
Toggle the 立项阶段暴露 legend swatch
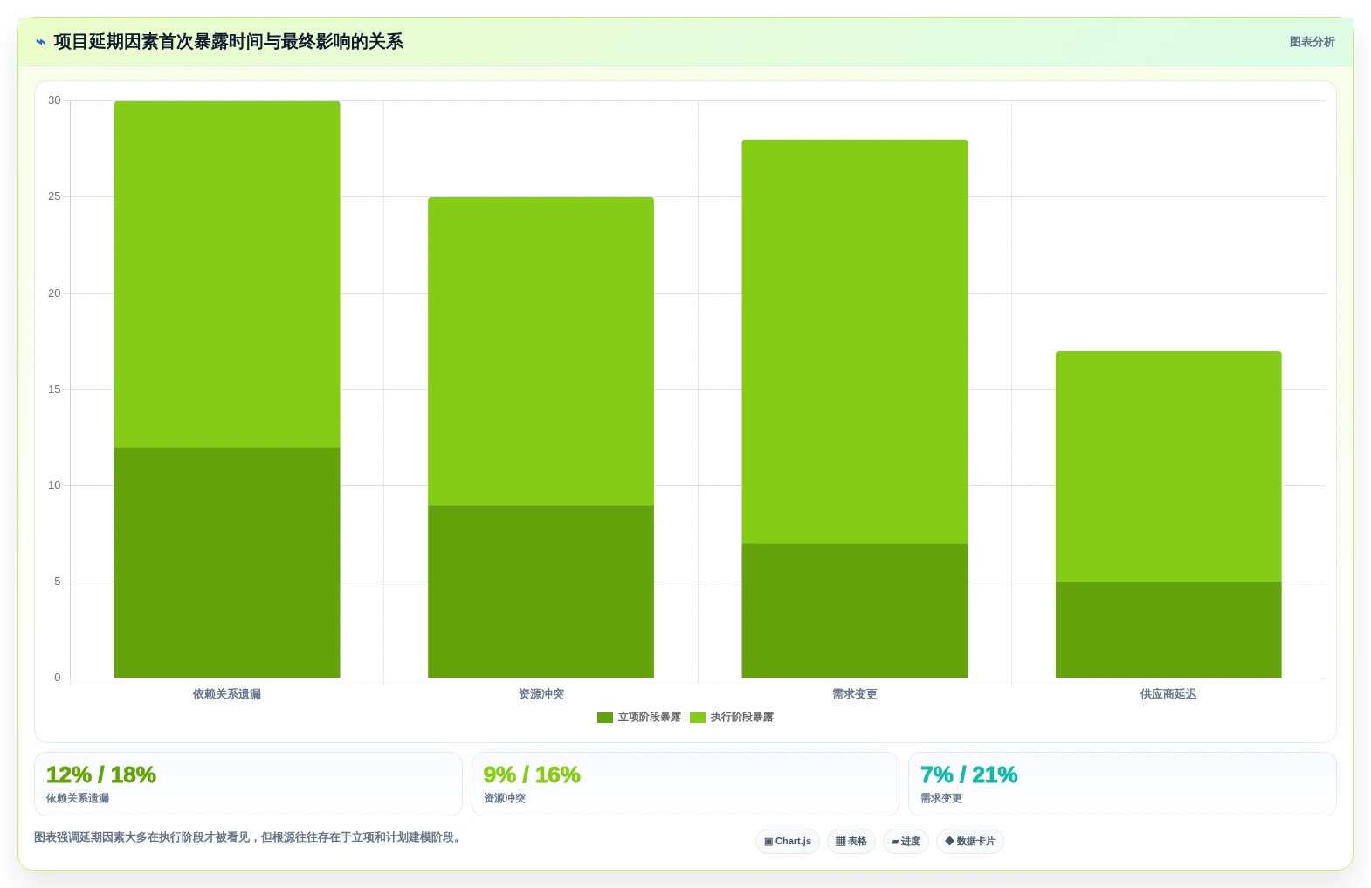click(x=605, y=718)
